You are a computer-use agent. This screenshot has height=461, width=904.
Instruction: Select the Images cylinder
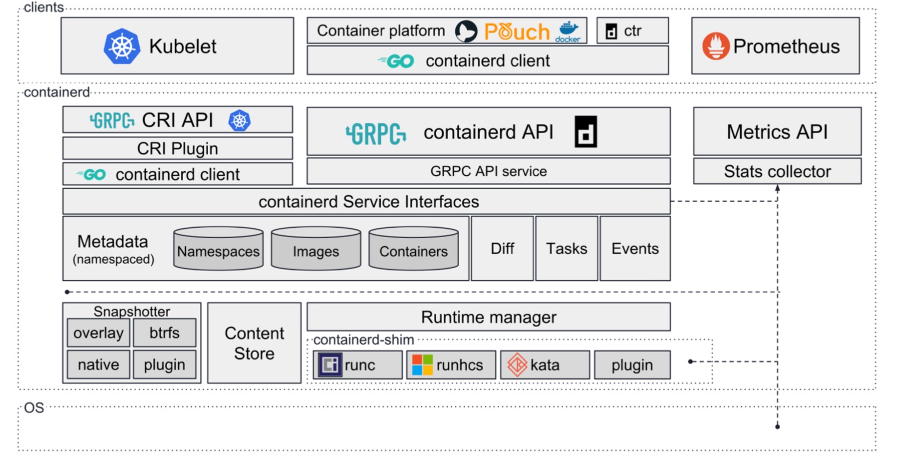[316, 249]
